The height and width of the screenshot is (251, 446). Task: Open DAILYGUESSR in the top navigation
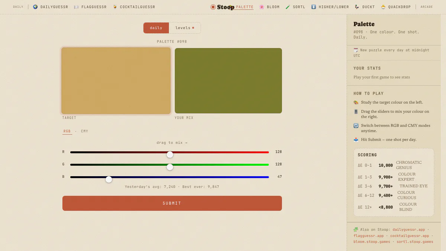54,7
